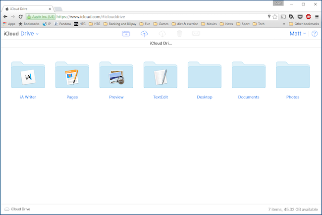Click the browser forward arrow

click(13, 17)
